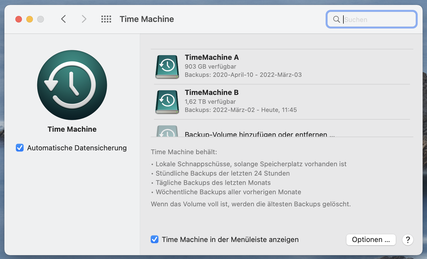Go forward with the right arrow
Image resolution: width=427 pixels, height=259 pixels.
click(x=84, y=19)
